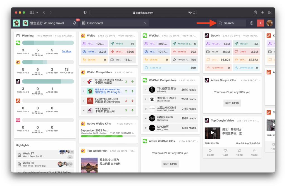Click the Safari share icon
286x187 pixels.
pyautogui.click(x=255, y=12)
